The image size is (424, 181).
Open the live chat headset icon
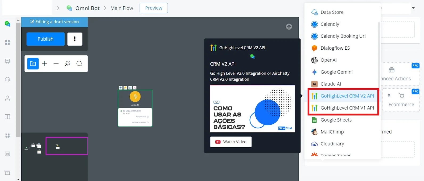coord(7,80)
